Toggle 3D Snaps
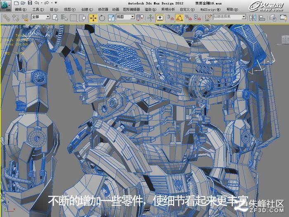Screen dimensions: 289x217 coord(171,18)
